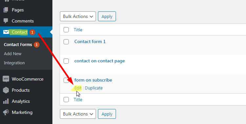The height and width of the screenshot is (124, 246).
Task: Sort by the Title column header
Action: click(x=78, y=30)
